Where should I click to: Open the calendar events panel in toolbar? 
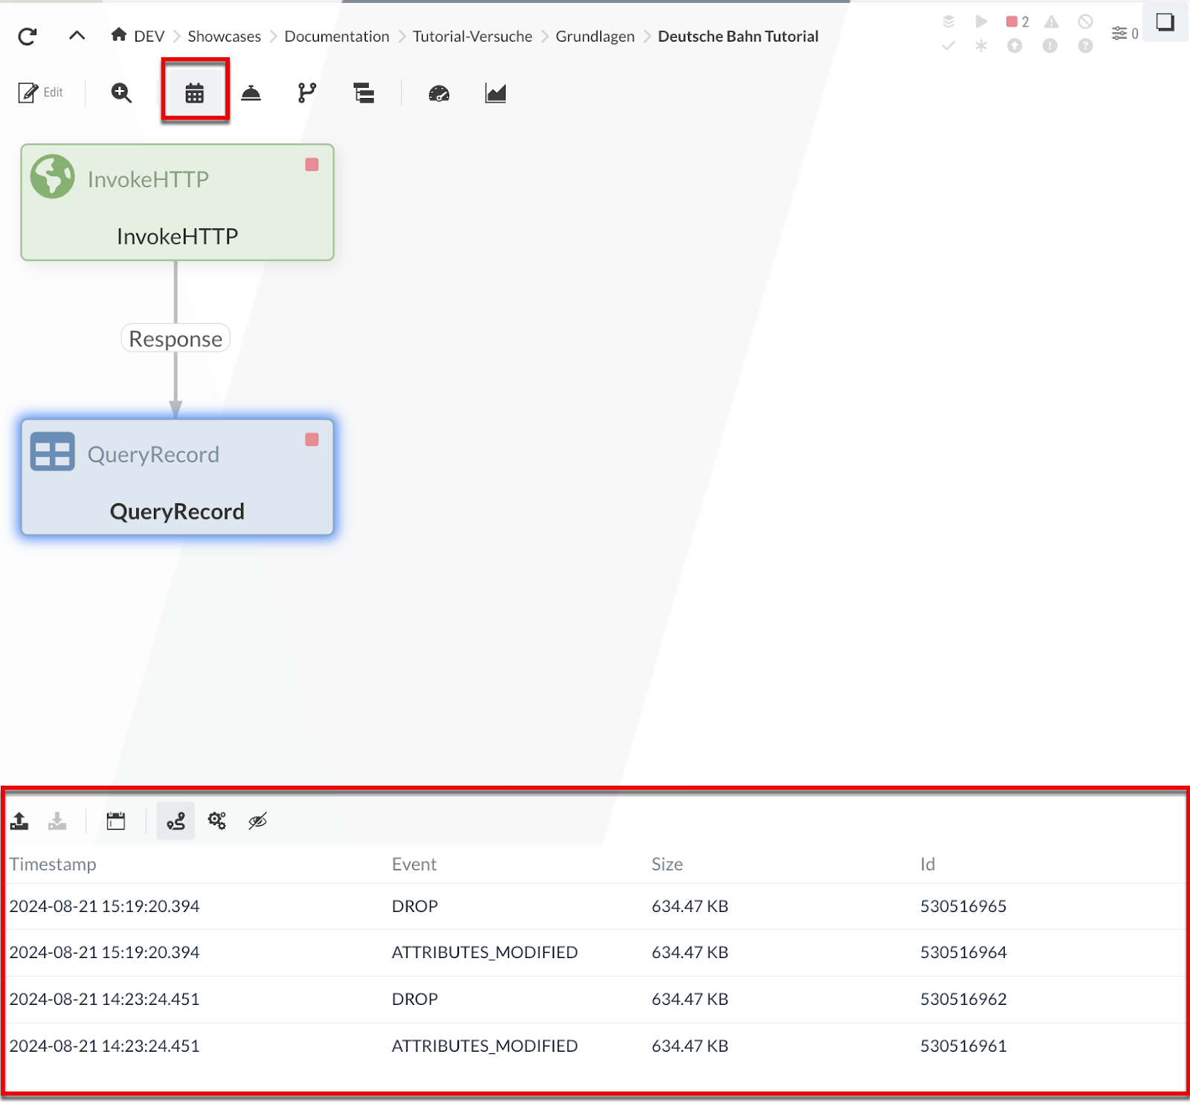tap(195, 93)
